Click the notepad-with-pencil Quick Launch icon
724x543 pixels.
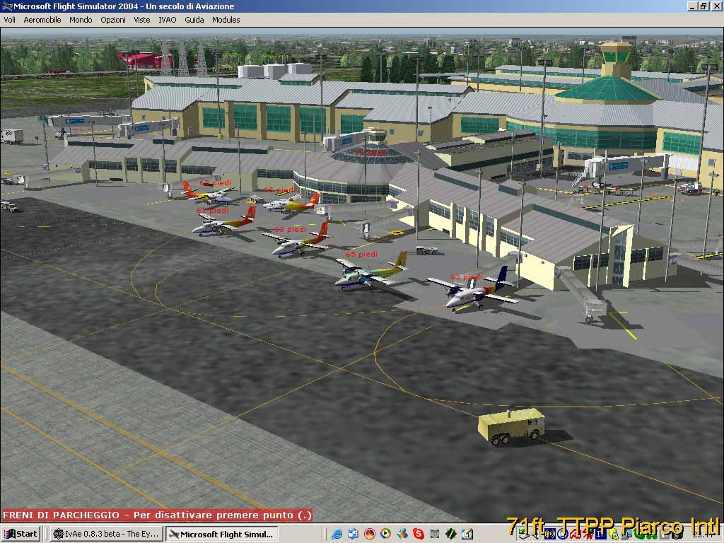tap(467, 534)
